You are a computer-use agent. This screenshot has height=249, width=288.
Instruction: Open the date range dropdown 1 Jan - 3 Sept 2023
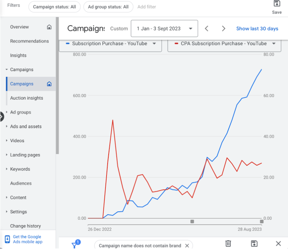(x=164, y=29)
